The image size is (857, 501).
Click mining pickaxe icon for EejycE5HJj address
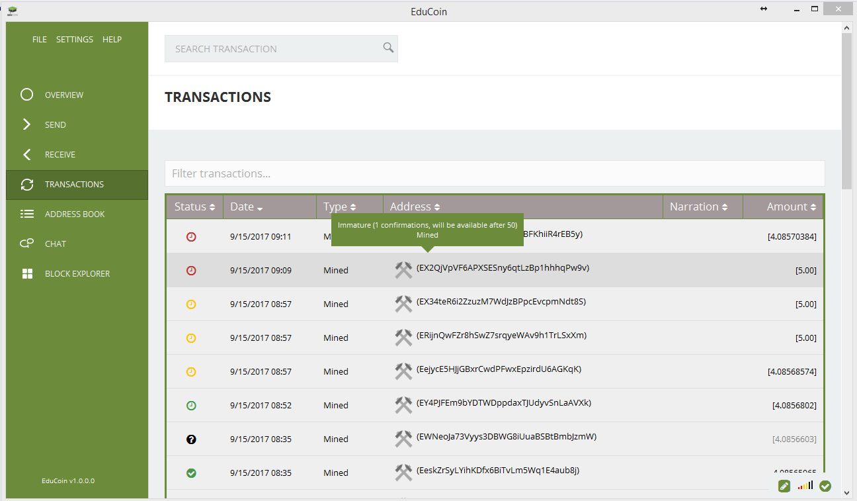(403, 371)
